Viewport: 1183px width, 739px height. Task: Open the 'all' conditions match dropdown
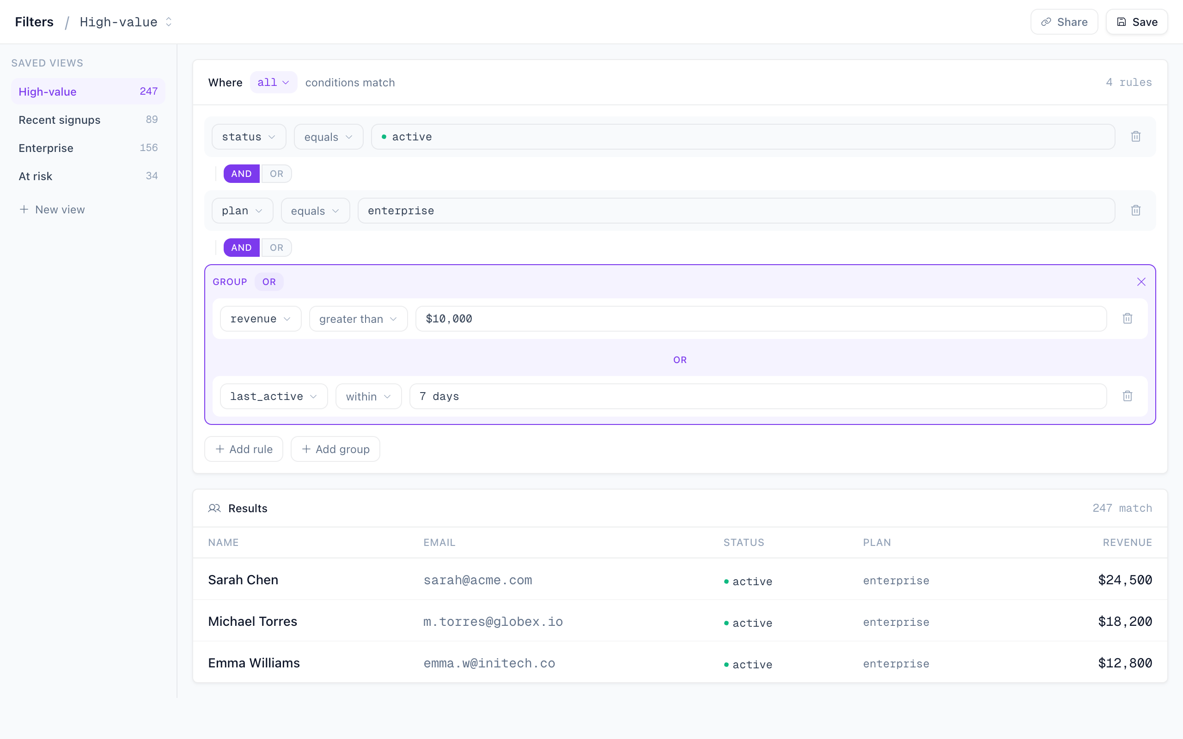[272, 82]
